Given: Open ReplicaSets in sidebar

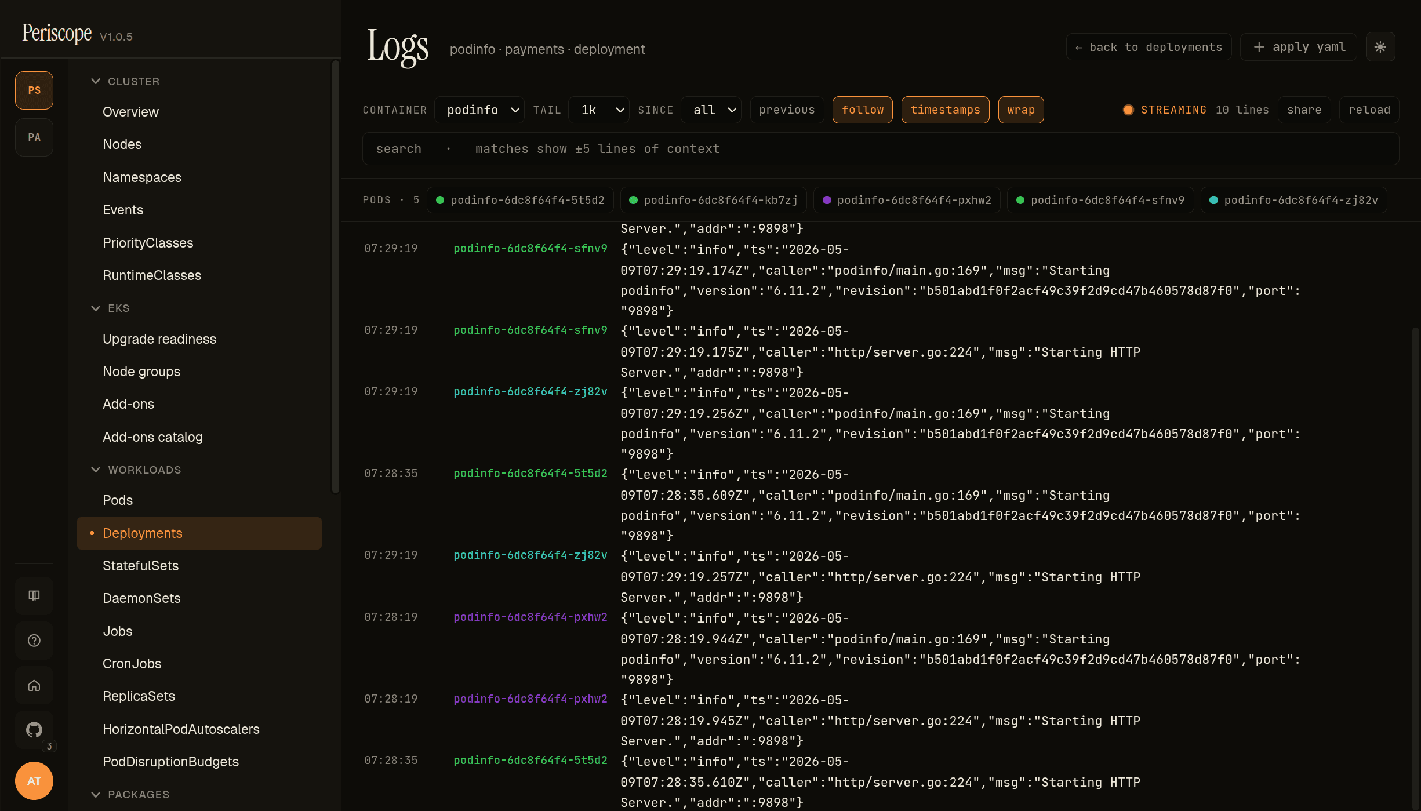Looking at the screenshot, I should [199, 696].
